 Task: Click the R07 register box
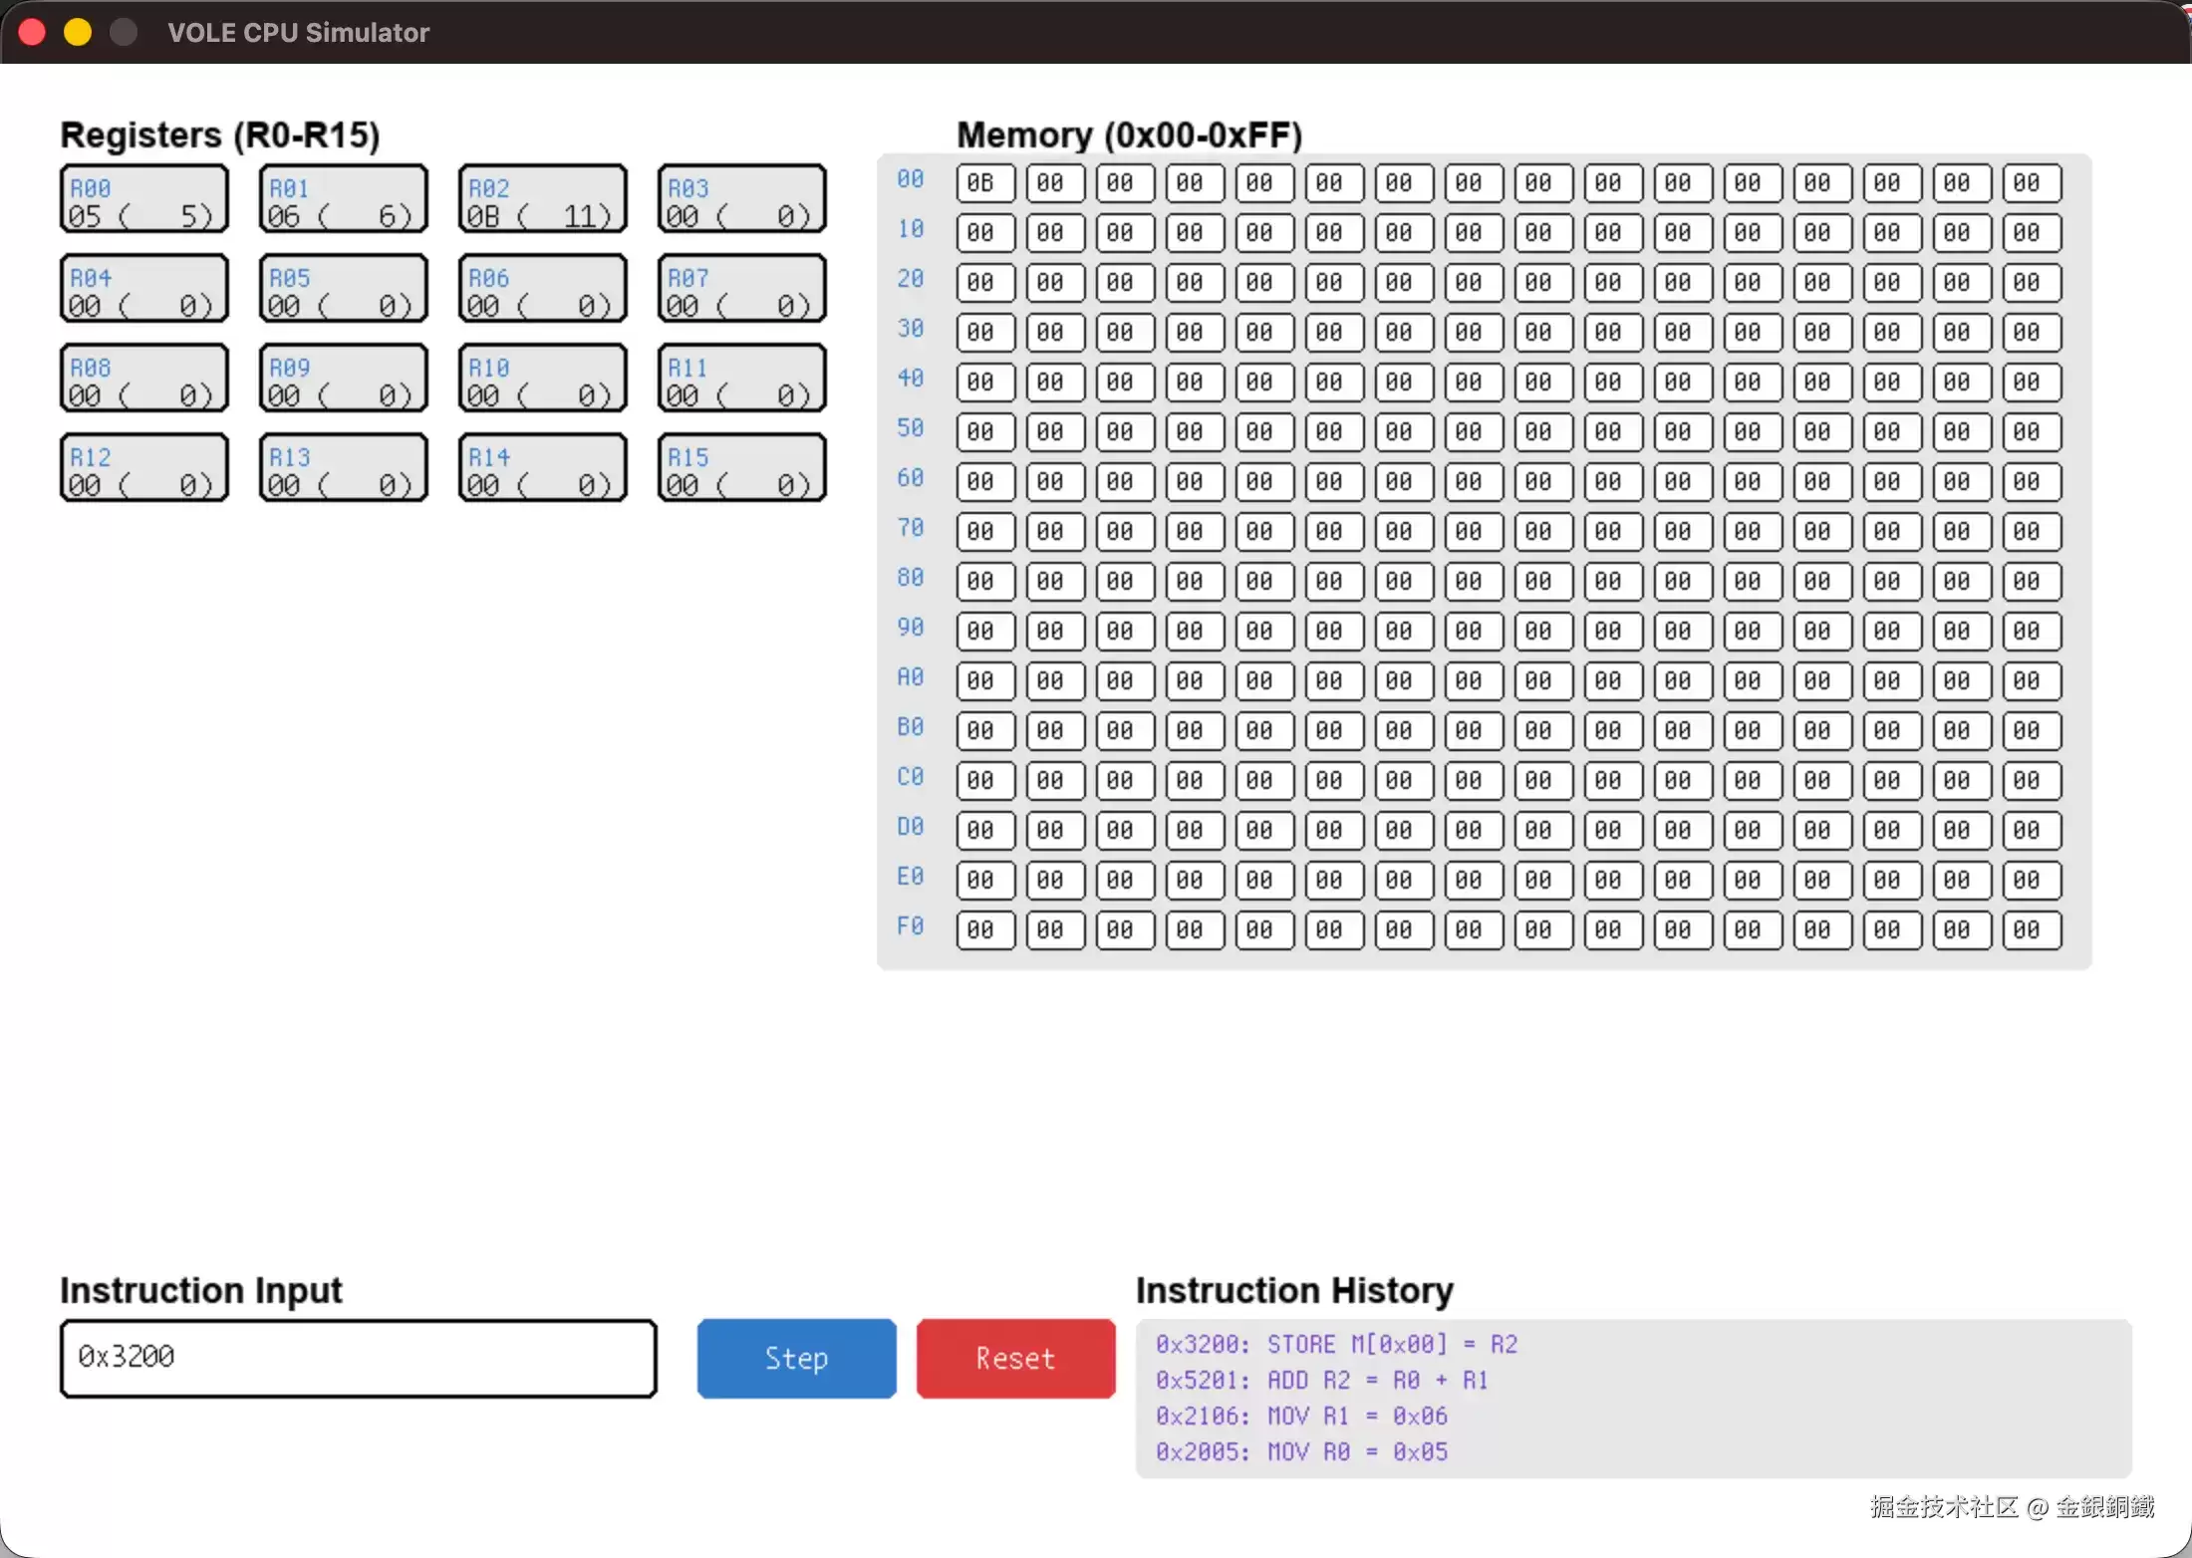(x=742, y=289)
